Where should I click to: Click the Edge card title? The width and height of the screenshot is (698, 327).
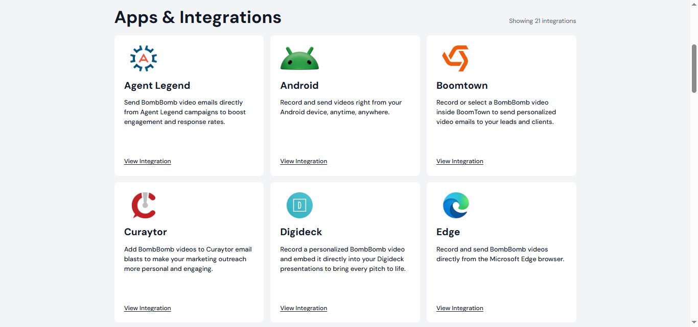tap(448, 232)
